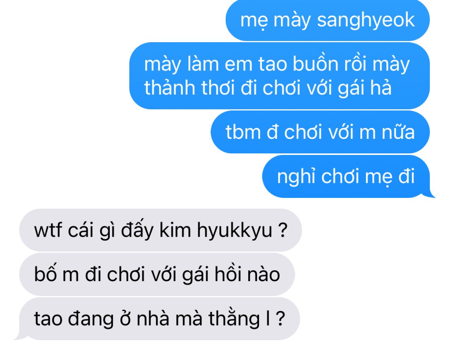Click the word 'bố' in the gray message

(x=45, y=274)
